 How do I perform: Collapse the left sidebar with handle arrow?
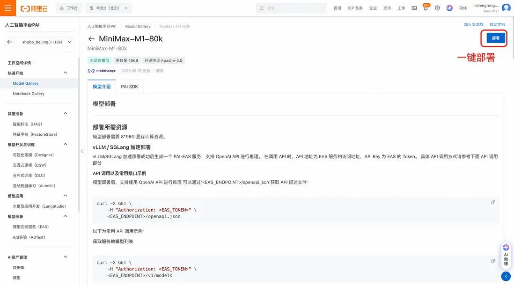tap(82, 151)
